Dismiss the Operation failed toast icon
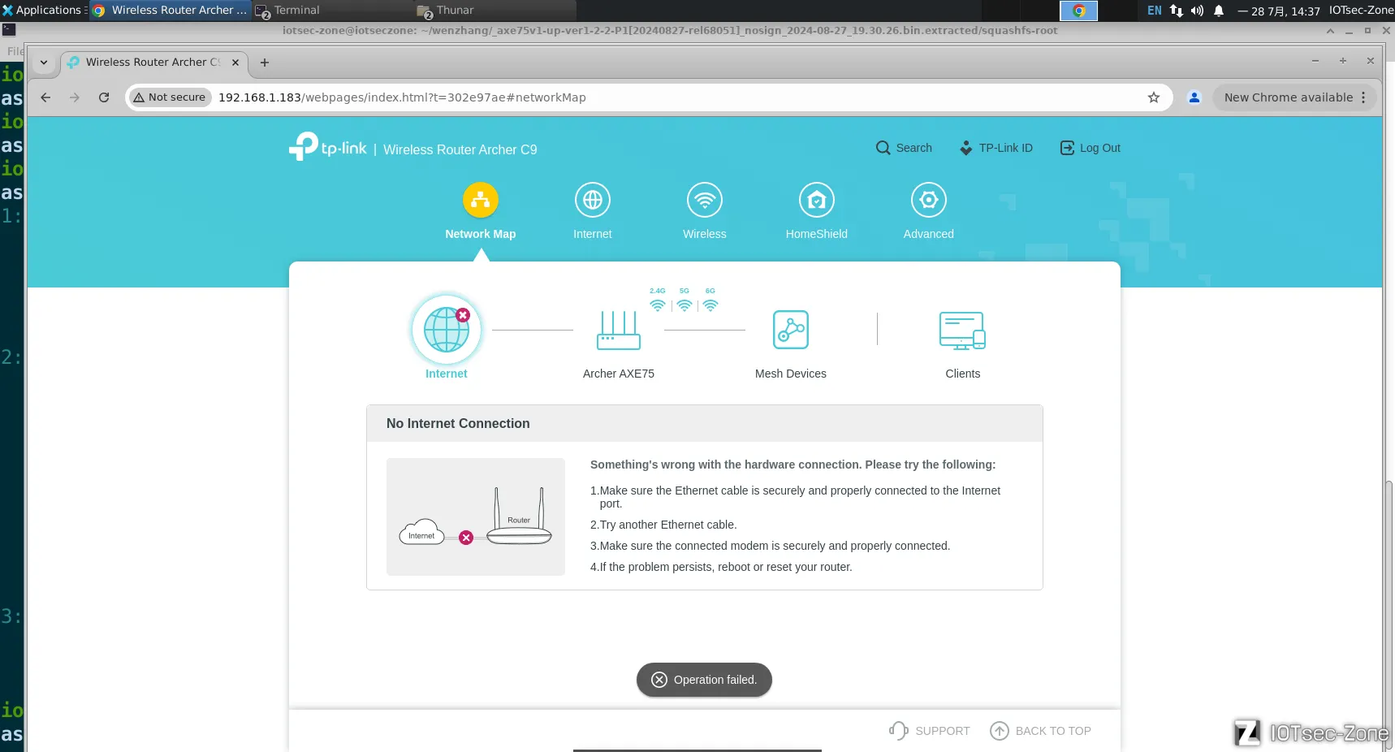 tap(659, 680)
